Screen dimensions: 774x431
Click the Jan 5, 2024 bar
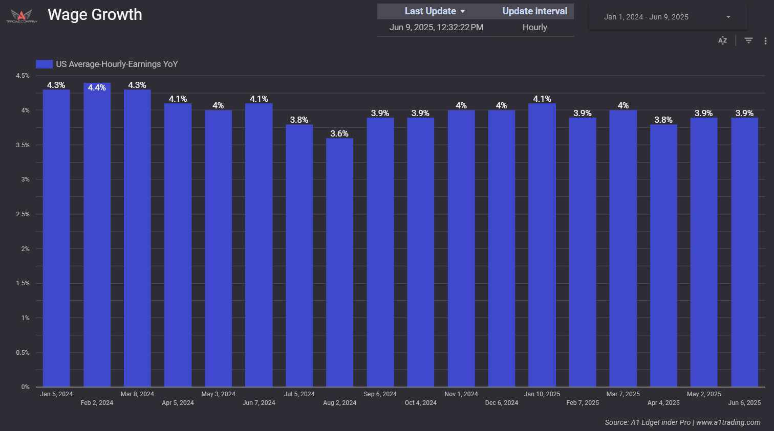(56, 238)
